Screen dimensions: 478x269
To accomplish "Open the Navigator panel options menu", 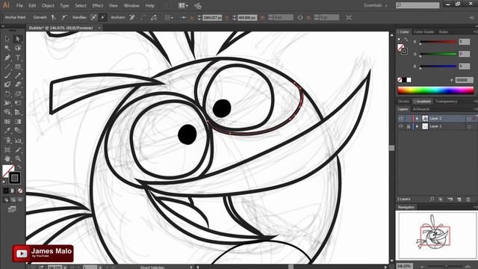I will coord(475,207).
